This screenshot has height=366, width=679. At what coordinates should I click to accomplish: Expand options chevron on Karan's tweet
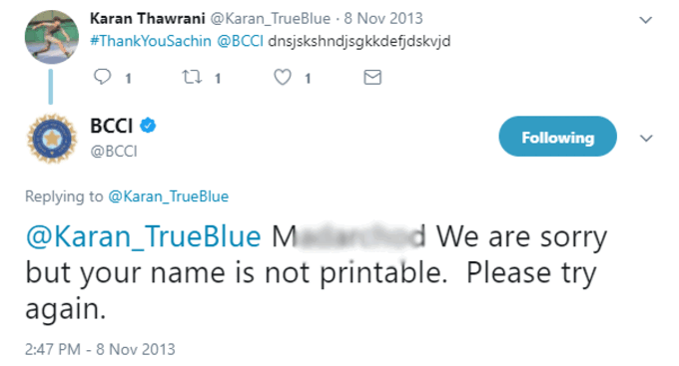[x=646, y=20]
